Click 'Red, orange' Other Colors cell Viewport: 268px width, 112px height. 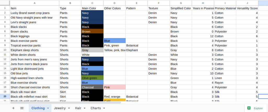coord(114,97)
